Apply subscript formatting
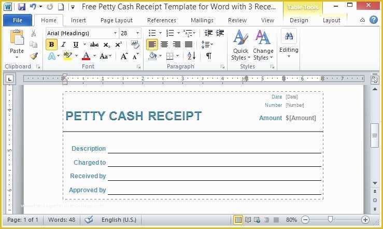Viewport: 383px width, 229px height. (x=106, y=45)
